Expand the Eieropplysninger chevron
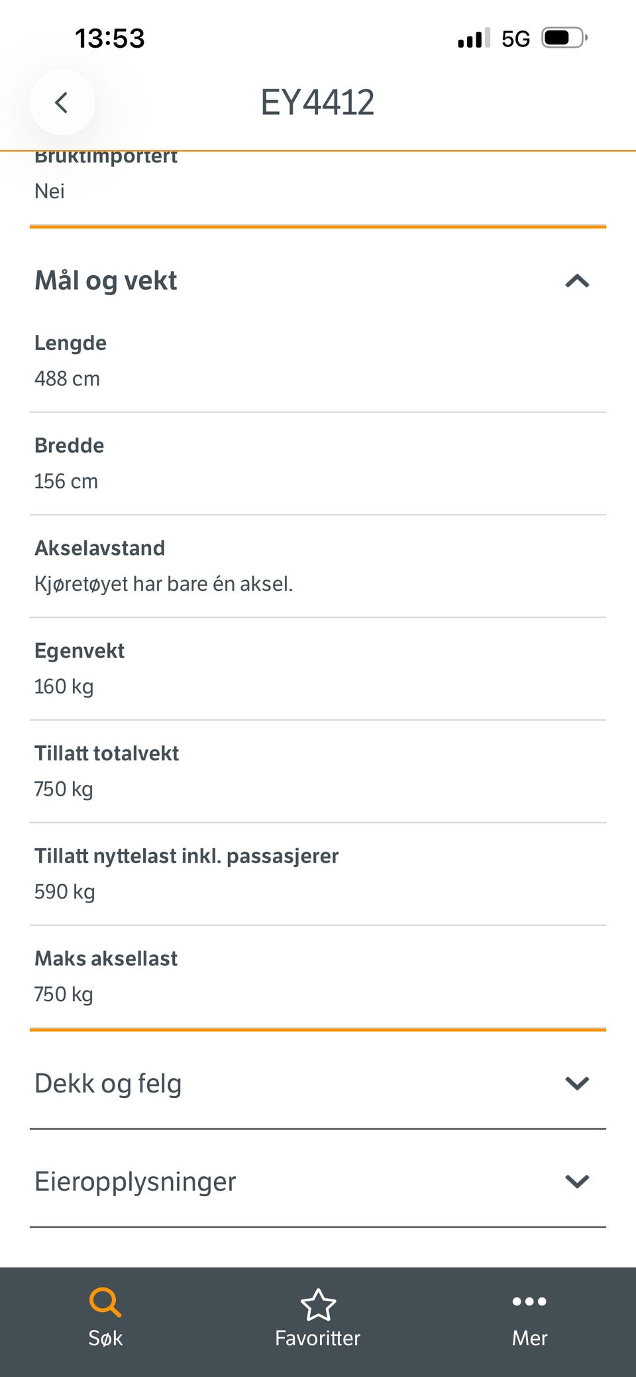Image resolution: width=636 pixels, height=1377 pixels. [x=577, y=1181]
